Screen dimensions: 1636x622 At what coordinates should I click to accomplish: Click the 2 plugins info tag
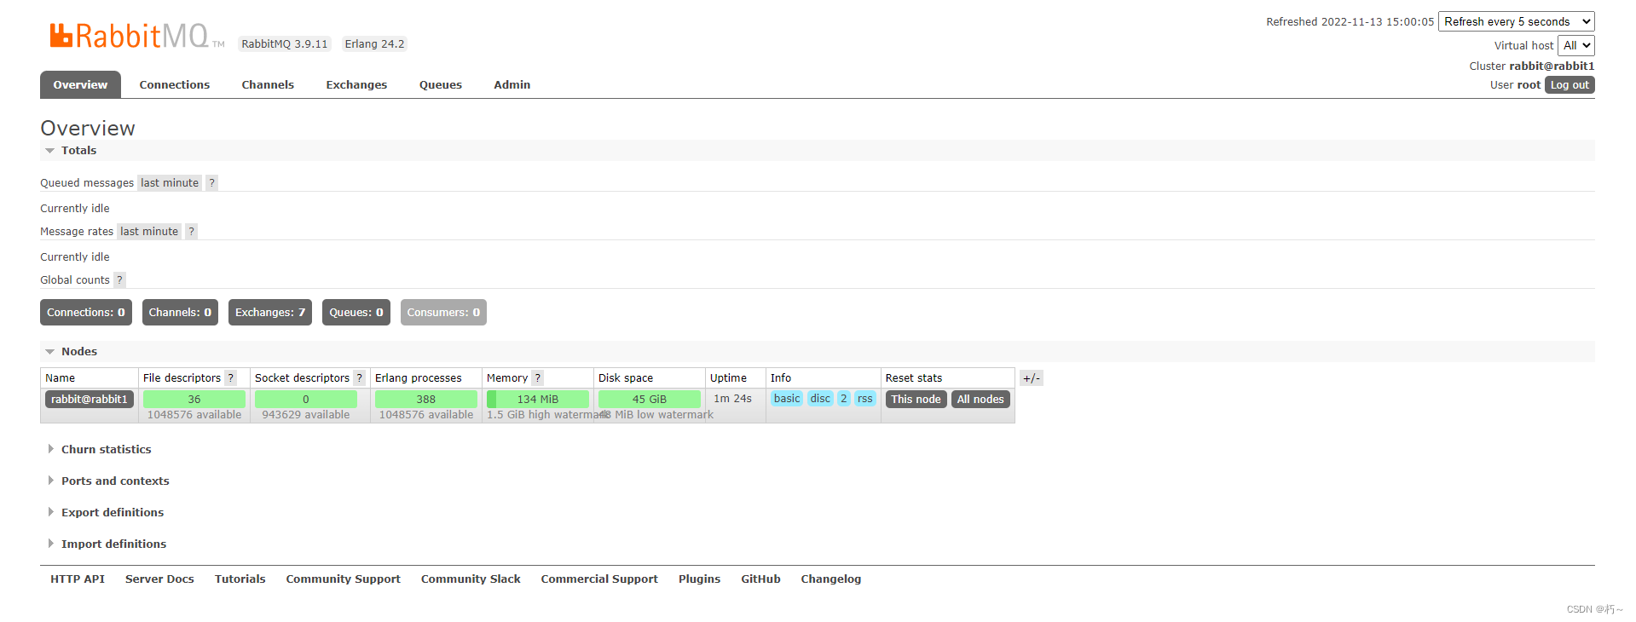[844, 398]
